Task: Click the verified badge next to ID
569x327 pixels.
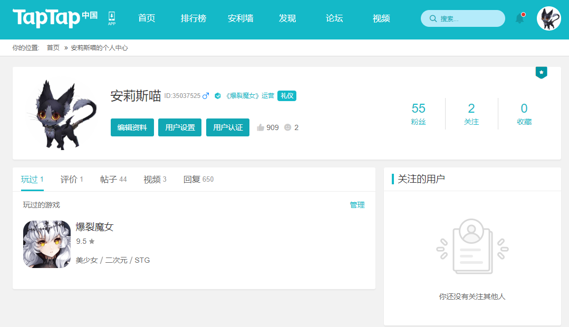Action: point(218,96)
